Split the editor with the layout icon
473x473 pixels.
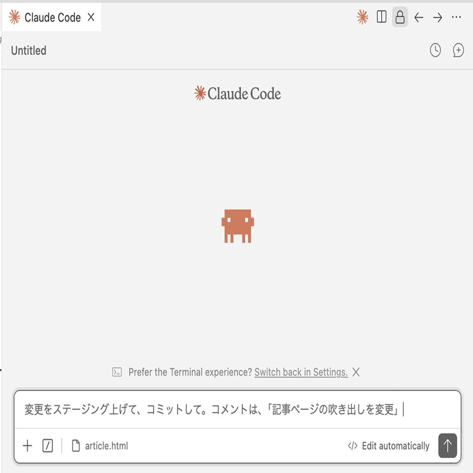pyautogui.click(x=381, y=17)
